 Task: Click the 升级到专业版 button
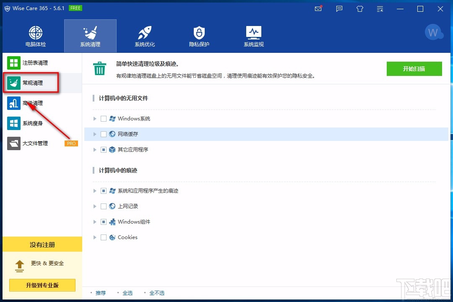tap(42, 285)
